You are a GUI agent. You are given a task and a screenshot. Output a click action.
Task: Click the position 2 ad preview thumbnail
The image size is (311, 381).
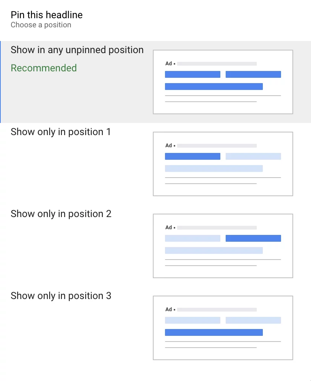pyautogui.click(x=223, y=246)
